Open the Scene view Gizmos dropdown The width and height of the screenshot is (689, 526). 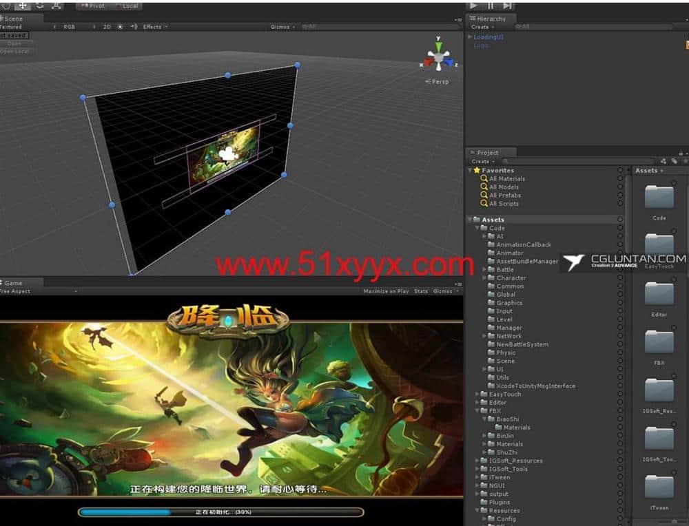(282, 27)
